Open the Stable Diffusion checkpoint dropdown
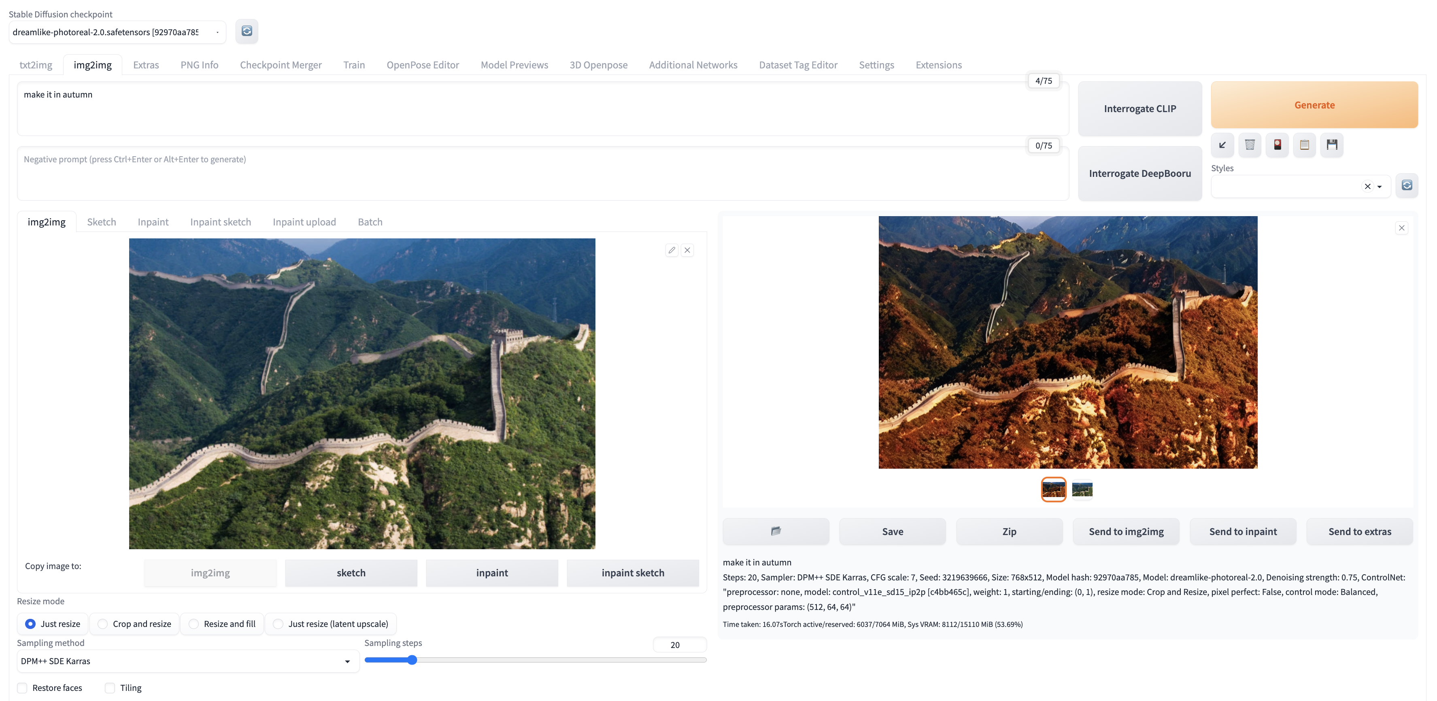Screen dimensions: 1437x701 pyautogui.click(x=117, y=32)
